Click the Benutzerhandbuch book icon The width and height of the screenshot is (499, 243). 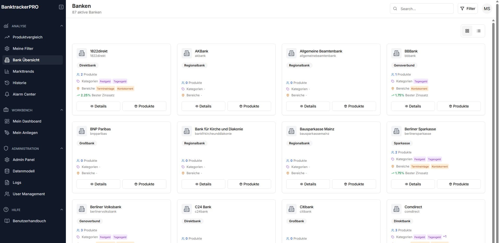click(x=7, y=221)
